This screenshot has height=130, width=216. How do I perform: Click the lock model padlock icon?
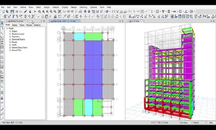pyautogui.click(x=30, y=12)
